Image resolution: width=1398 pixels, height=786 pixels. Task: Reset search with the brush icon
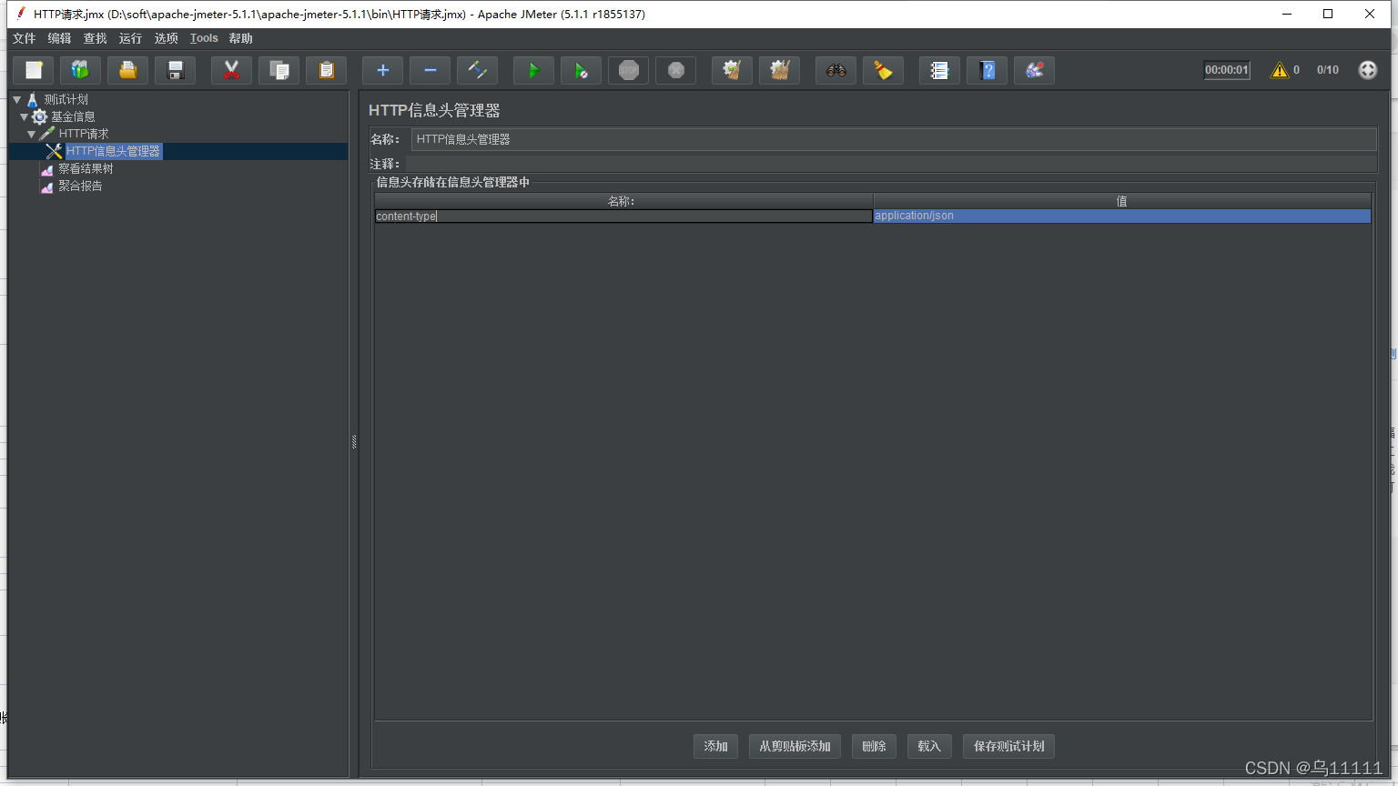[883, 70]
